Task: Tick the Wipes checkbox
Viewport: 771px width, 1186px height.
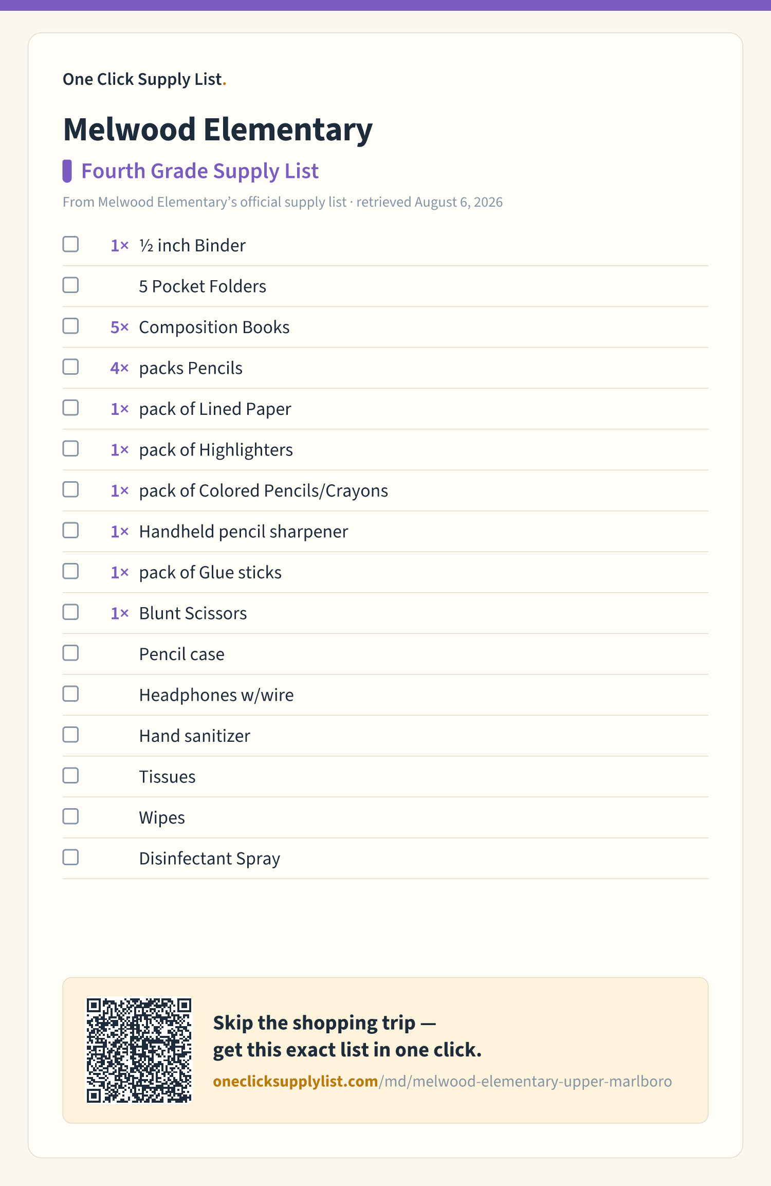Action: [70, 816]
